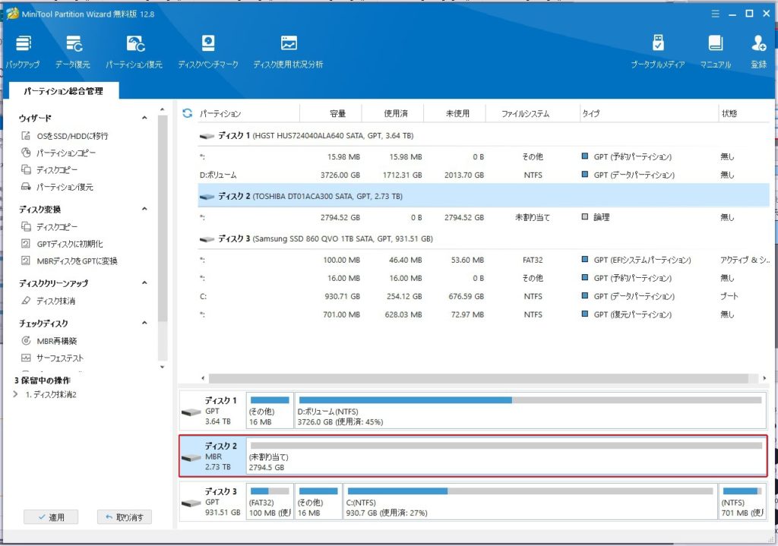The height and width of the screenshot is (546, 778).
Task: Launch the データ復元 data recovery tool
Action: (73, 50)
